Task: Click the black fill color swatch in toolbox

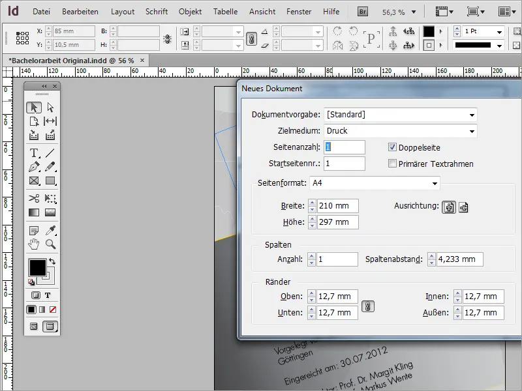Action: point(37,267)
